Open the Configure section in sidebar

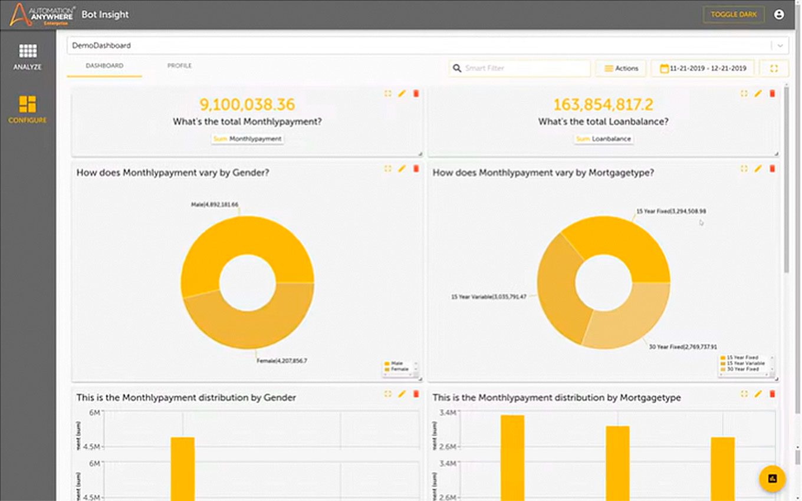[28, 110]
